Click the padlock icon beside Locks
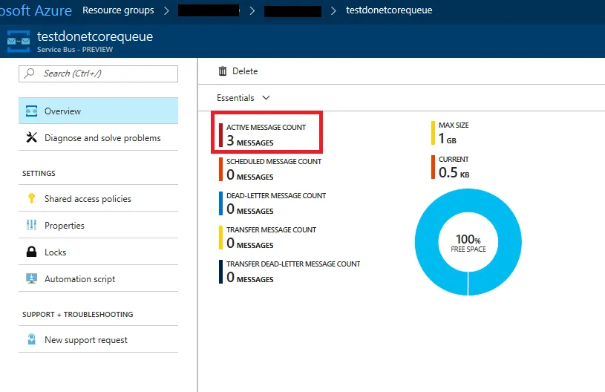Viewport: 605px width, 392px height. (x=31, y=252)
